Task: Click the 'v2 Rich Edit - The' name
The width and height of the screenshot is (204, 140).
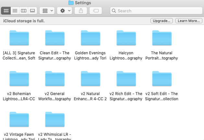Action: tap(126, 94)
